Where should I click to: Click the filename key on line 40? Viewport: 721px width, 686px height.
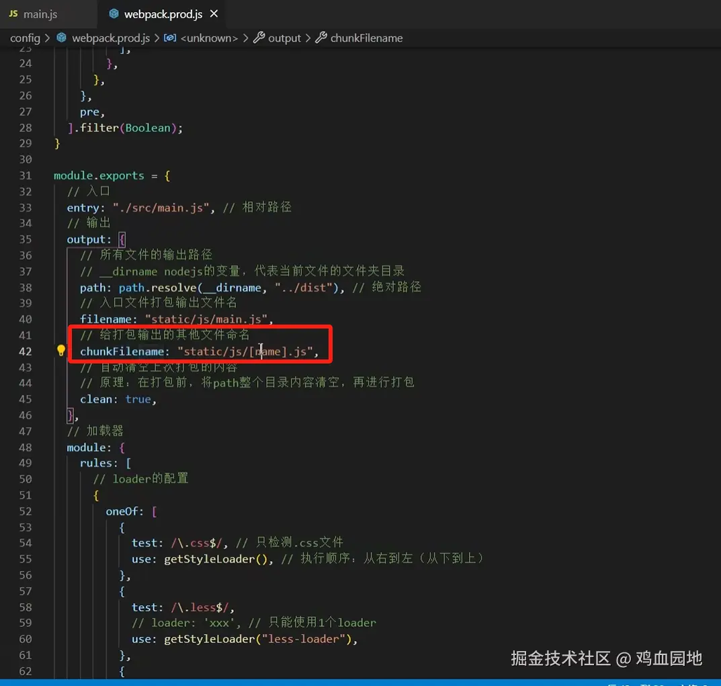point(105,320)
